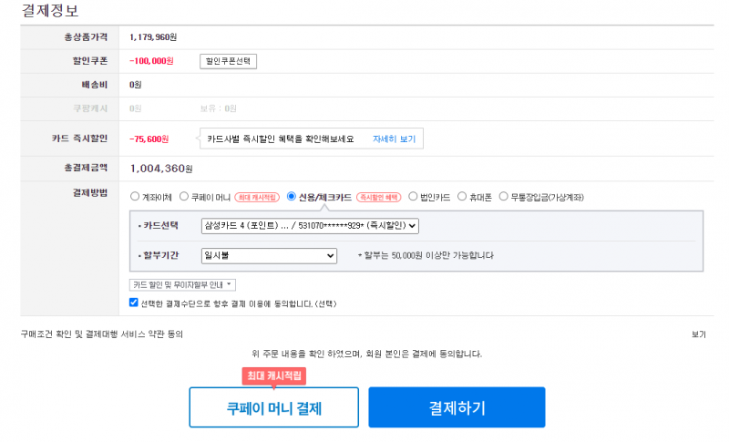The image size is (729, 442).
Task: Click the 최대 캐시적립 badge next to 쿠페이 머니
Action: click(x=257, y=197)
